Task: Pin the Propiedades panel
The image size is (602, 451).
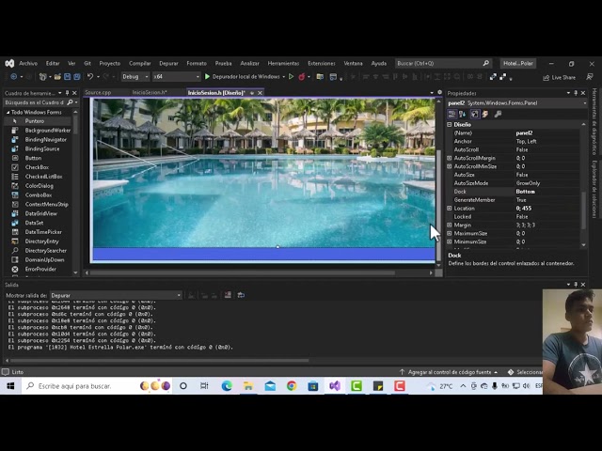Action: pos(576,93)
